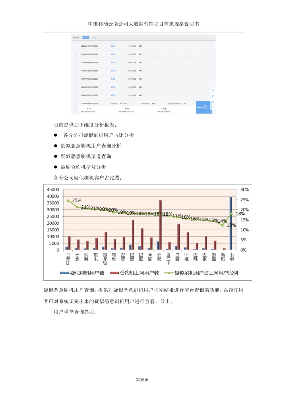This screenshot has width=287, height=407.
Task: Open the blue status link for 201411
Action: click(x=113, y=46)
